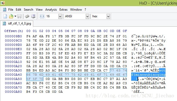This screenshot has width=177, height=101.
Task: Click the Open disk icon
Action: pos(33,16)
